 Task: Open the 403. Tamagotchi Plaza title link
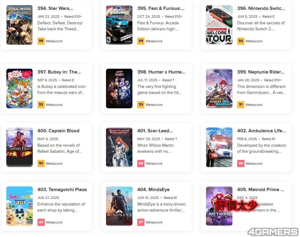click(62, 190)
